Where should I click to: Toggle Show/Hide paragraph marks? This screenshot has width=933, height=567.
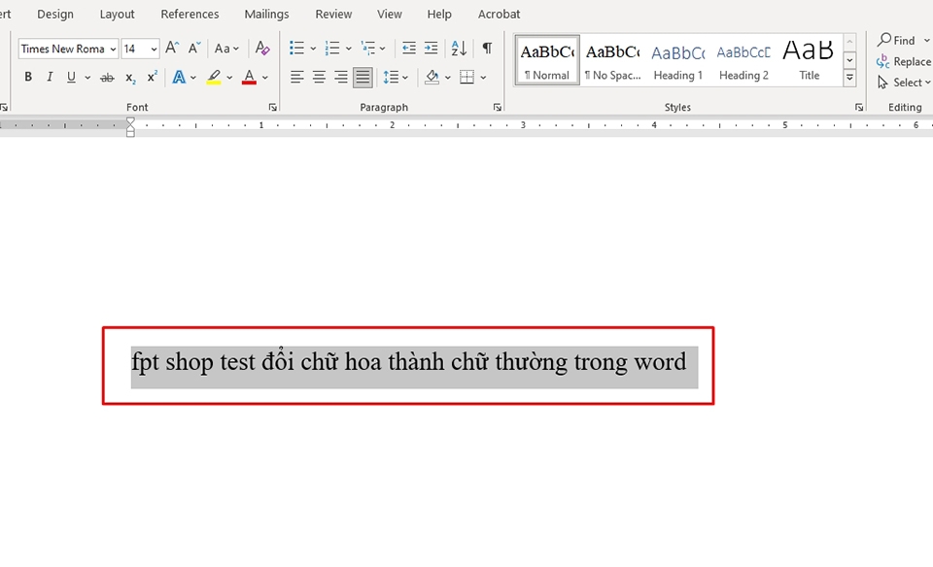click(487, 49)
